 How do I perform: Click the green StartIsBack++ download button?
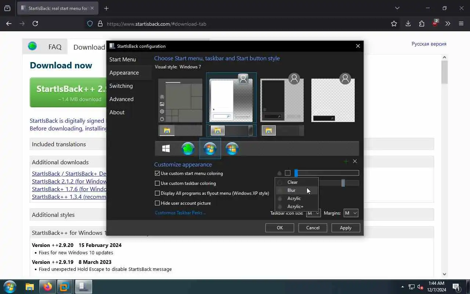(x=69, y=92)
